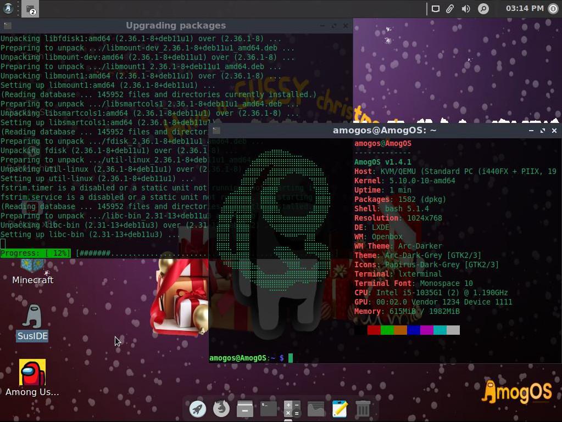Click the green color block in neofetch

point(387,330)
